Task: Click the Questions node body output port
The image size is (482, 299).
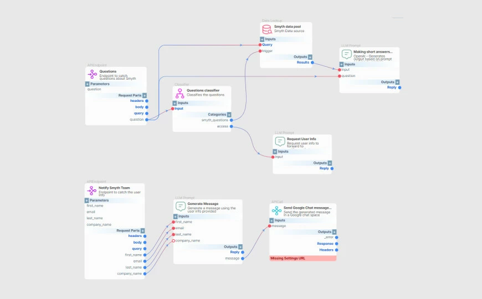Action: pos(147,107)
